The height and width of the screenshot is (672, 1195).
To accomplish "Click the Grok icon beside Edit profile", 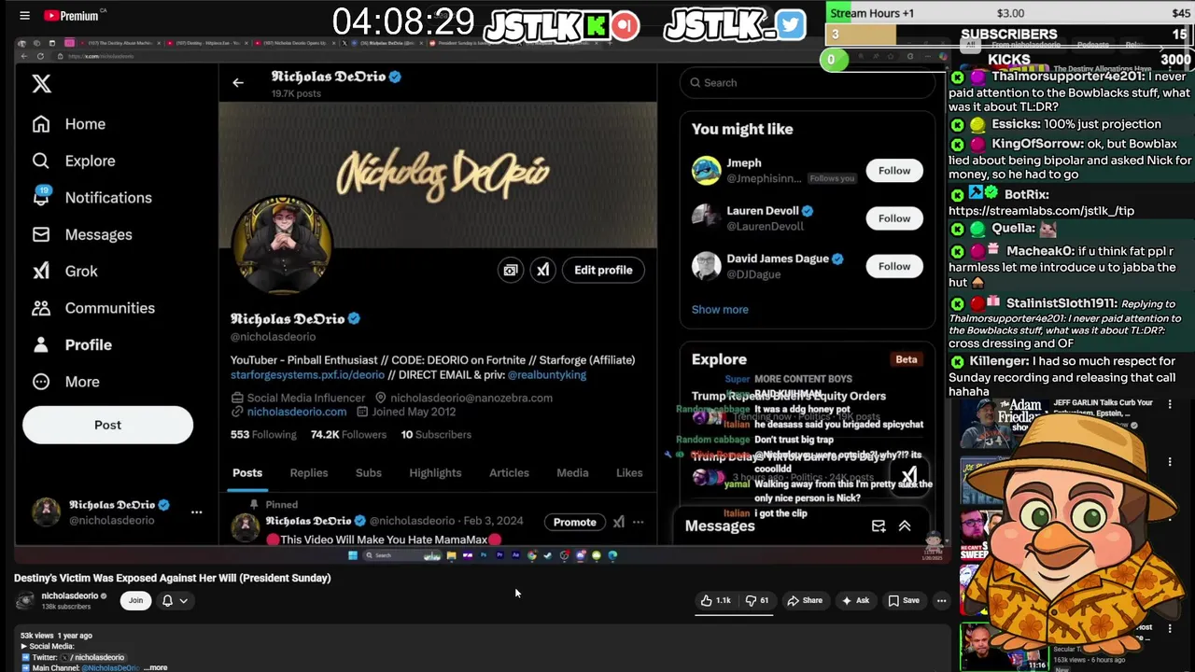I will click(x=542, y=270).
